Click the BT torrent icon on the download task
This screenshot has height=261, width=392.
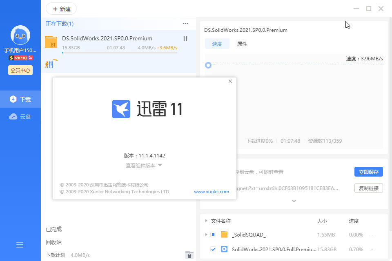click(x=51, y=42)
